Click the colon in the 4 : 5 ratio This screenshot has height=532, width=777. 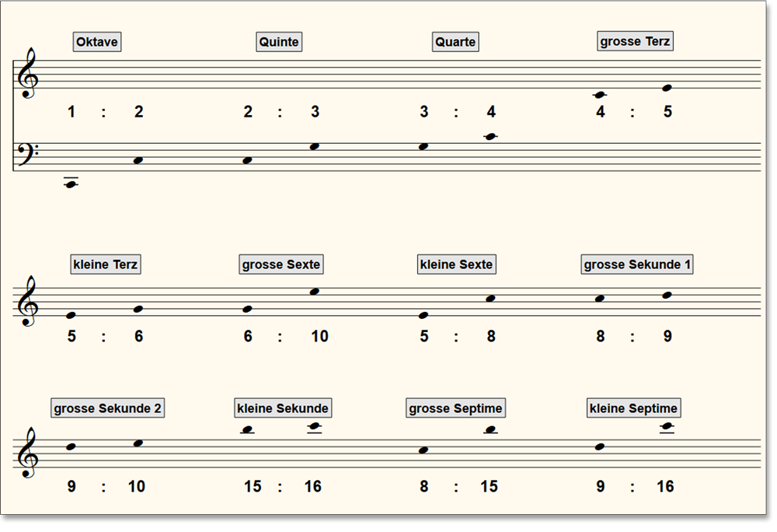(632, 113)
